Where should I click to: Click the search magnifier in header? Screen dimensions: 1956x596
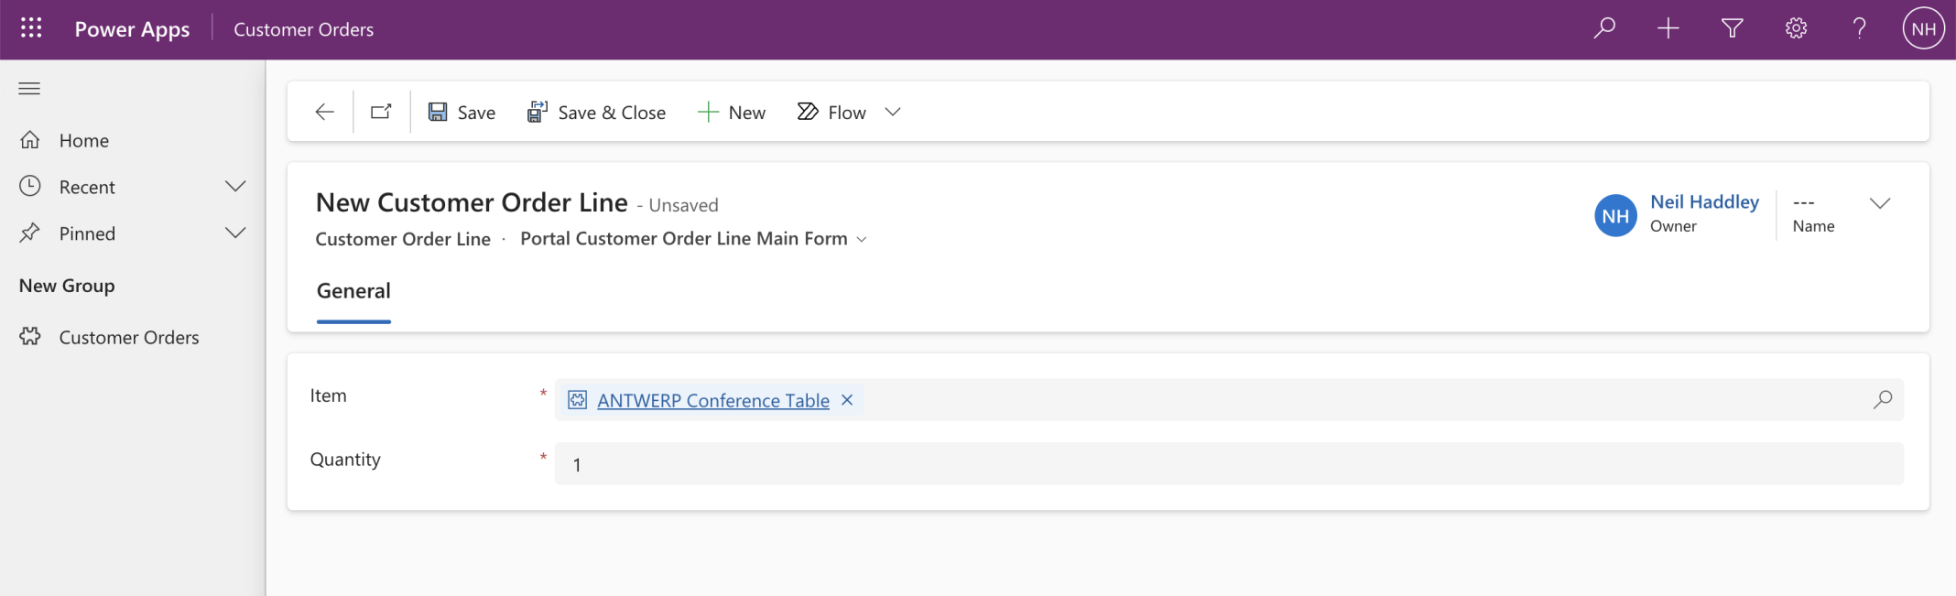1604,28
